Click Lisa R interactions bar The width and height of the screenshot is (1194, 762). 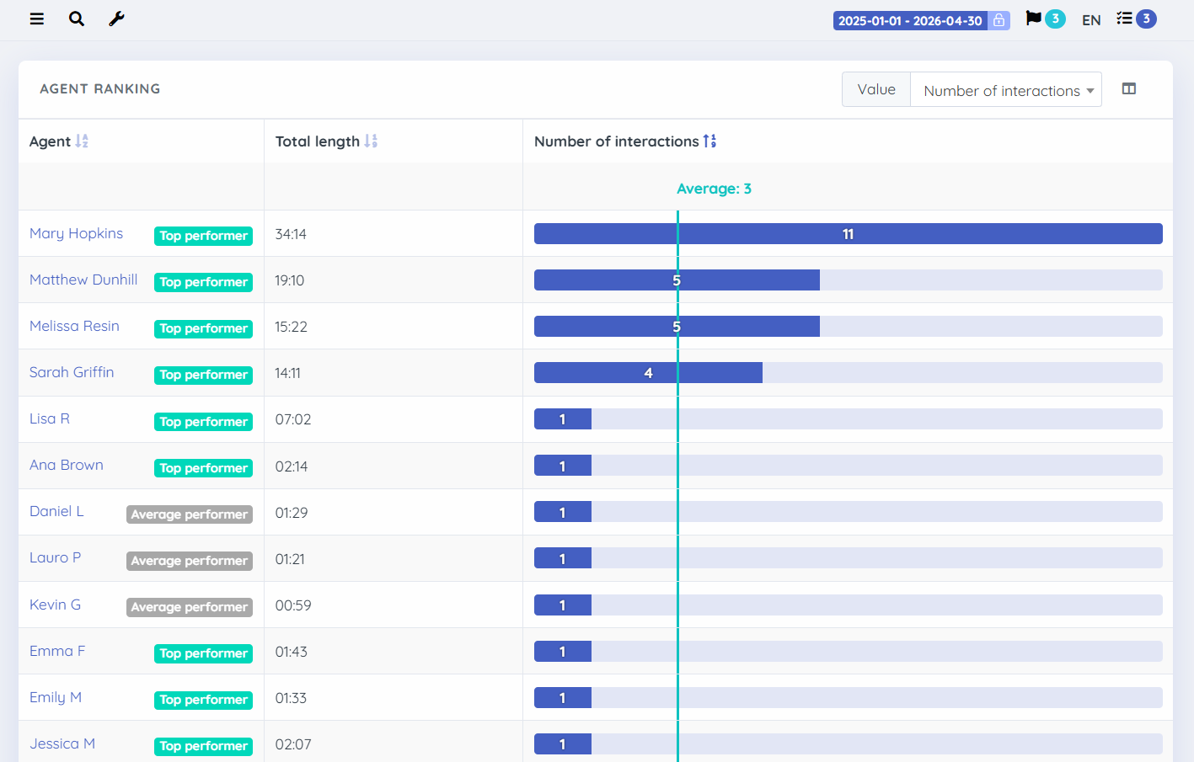tap(563, 419)
